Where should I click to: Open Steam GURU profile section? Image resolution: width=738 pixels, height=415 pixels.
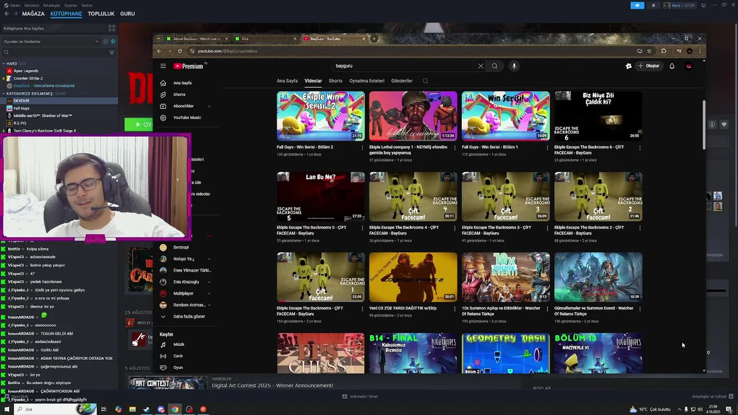pos(127,14)
